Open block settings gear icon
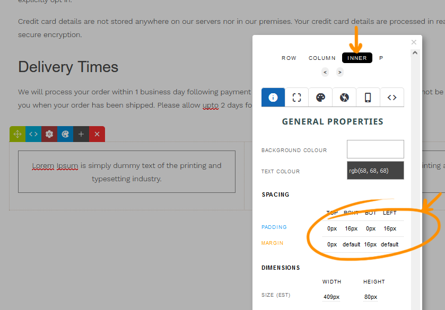This screenshot has width=445, height=310. pos(49,134)
